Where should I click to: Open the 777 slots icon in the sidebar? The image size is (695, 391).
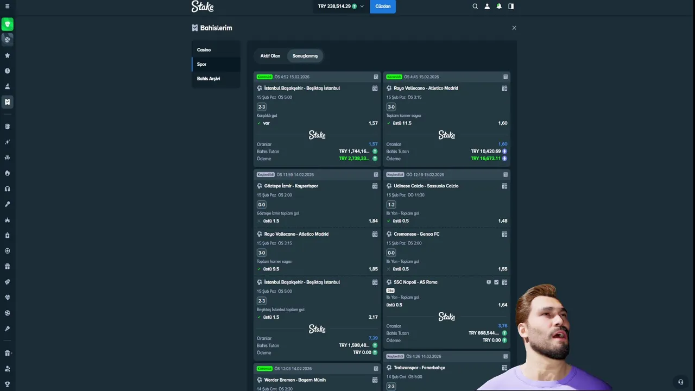[x=7, y=157]
